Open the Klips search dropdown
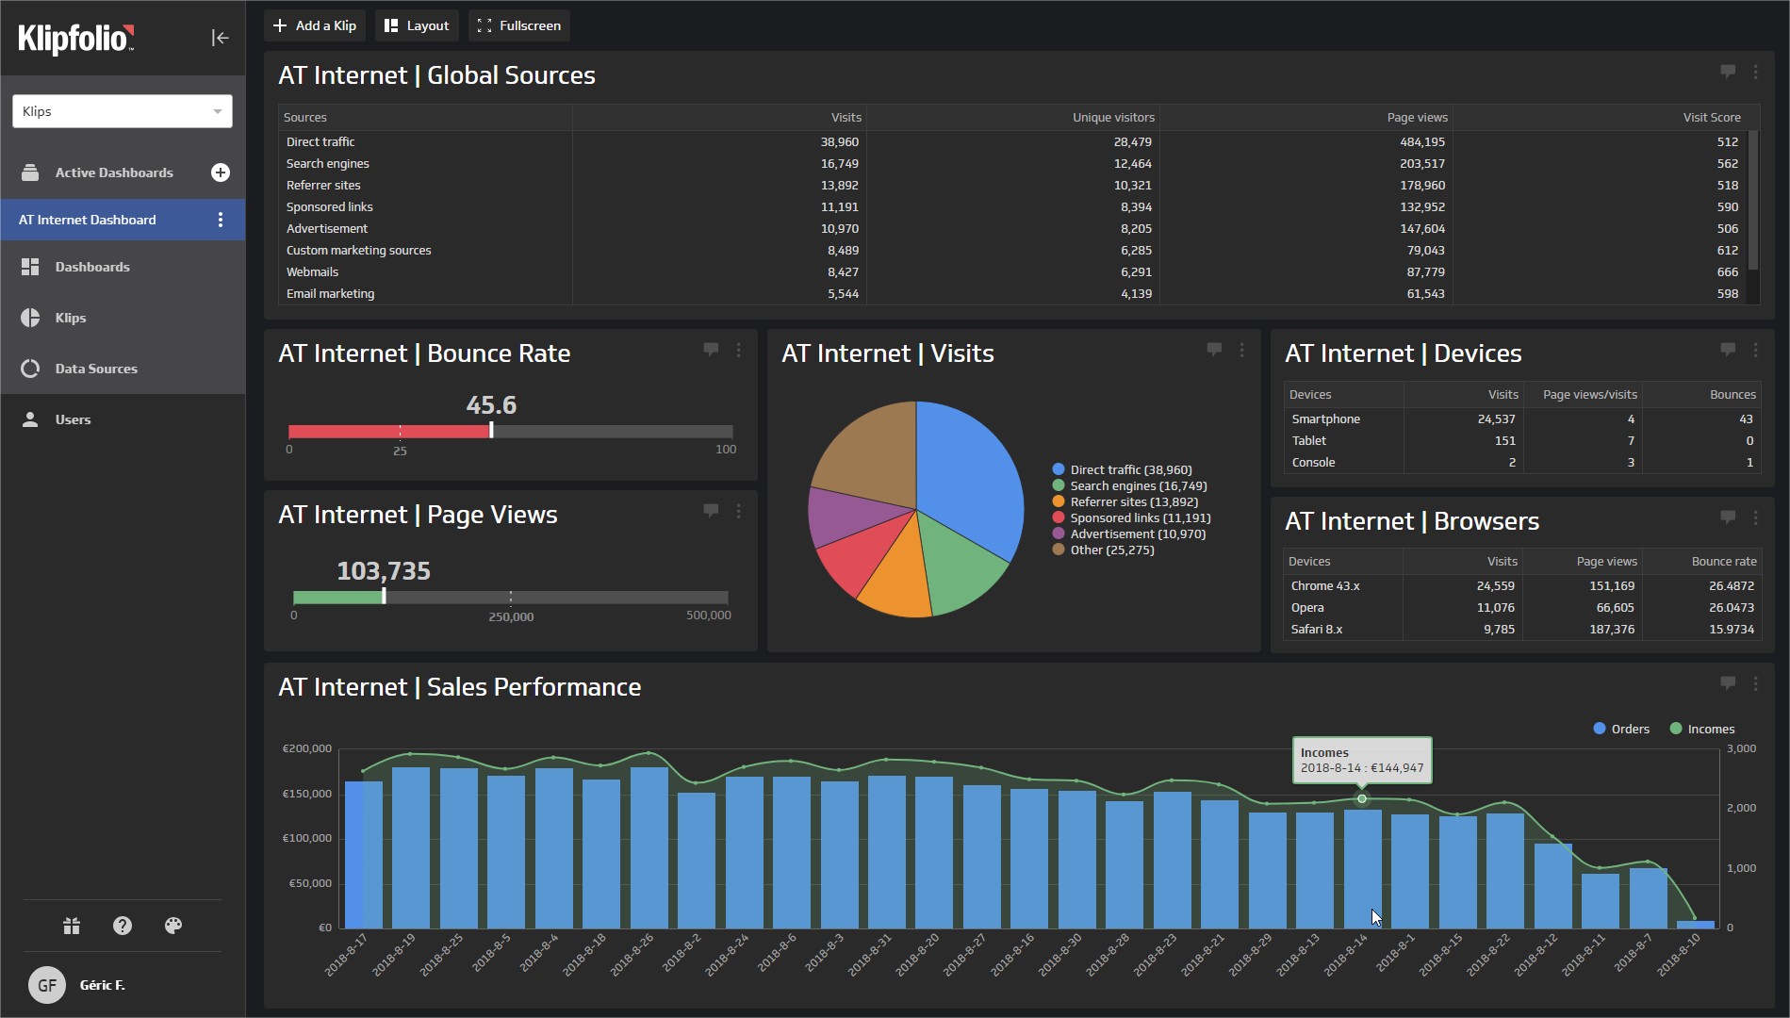Image resolution: width=1790 pixels, height=1018 pixels. 123,111
